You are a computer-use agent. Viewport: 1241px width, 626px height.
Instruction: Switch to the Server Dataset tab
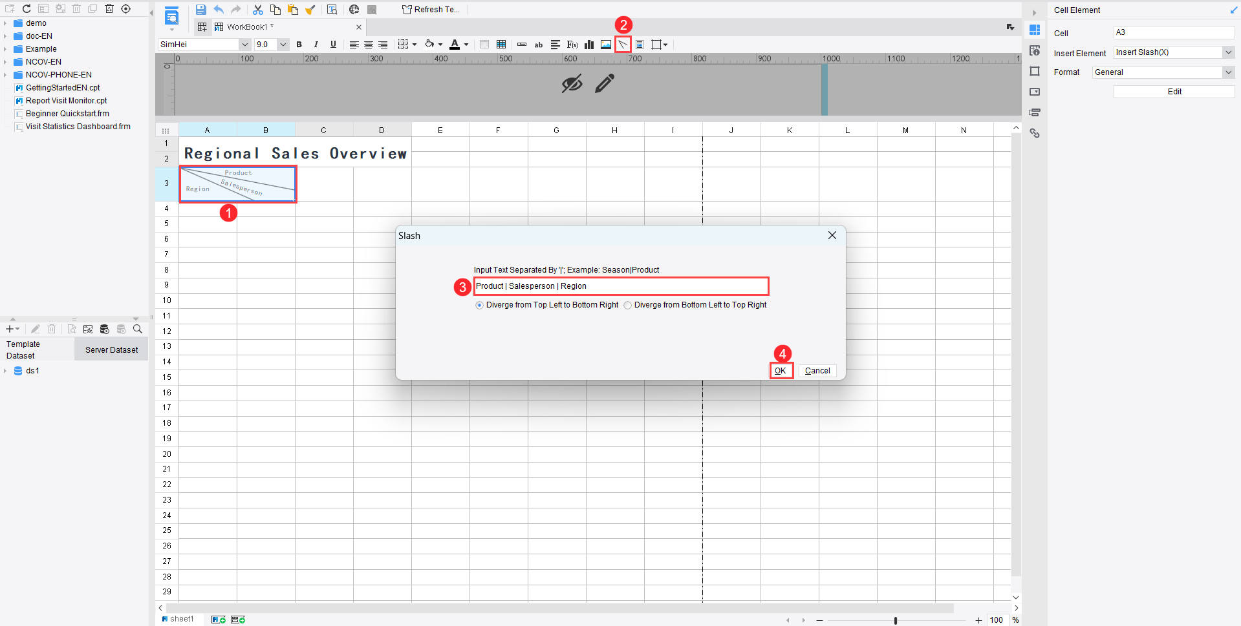[111, 350]
